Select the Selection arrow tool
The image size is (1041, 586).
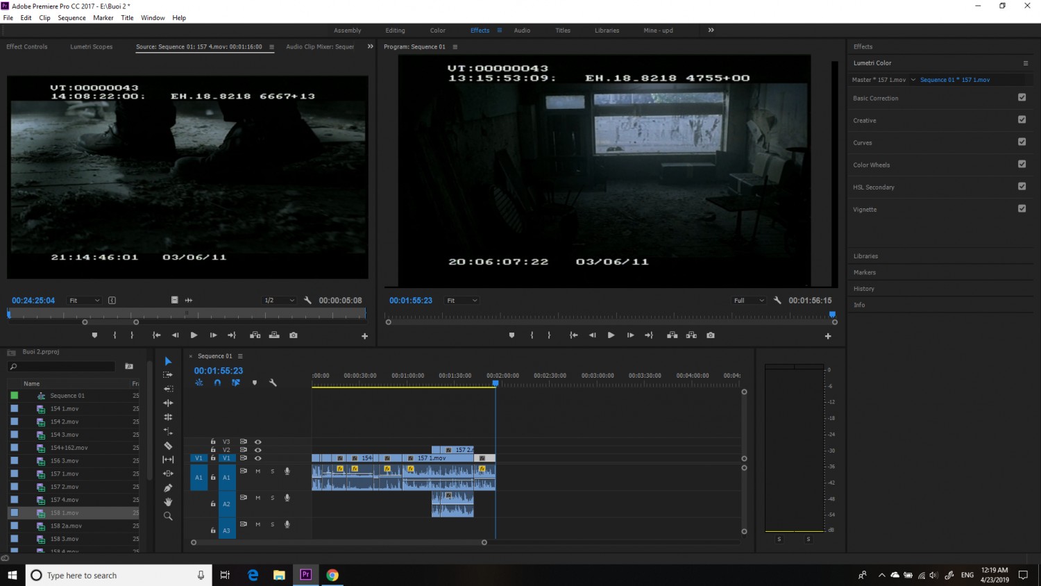(168, 361)
